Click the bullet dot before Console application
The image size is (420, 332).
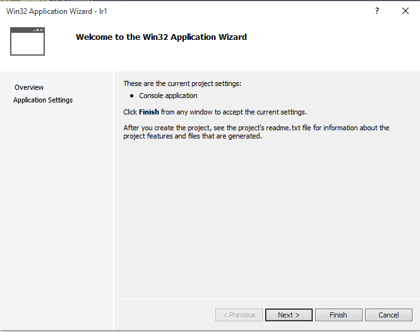pos(131,96)
